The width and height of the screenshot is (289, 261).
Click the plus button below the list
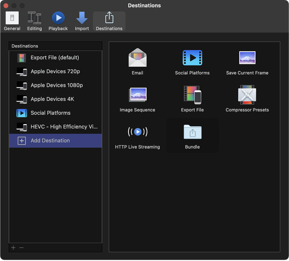pyautogui.click(x=13, y=248)
